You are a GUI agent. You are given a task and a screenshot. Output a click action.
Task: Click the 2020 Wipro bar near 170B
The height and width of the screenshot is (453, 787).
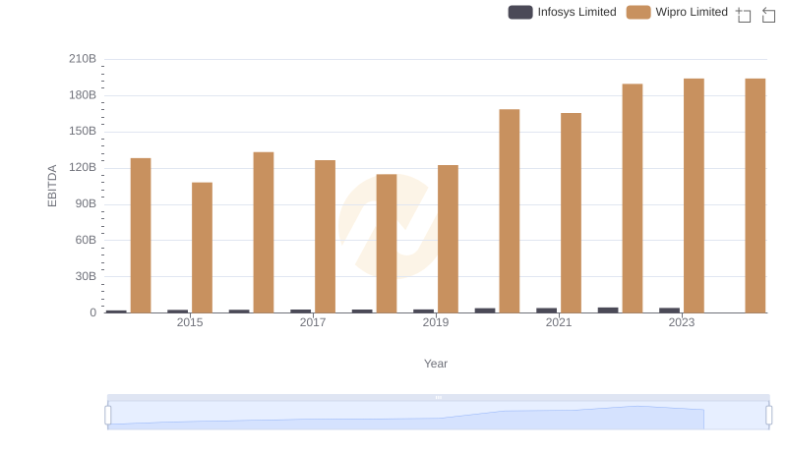coord(510,211)
